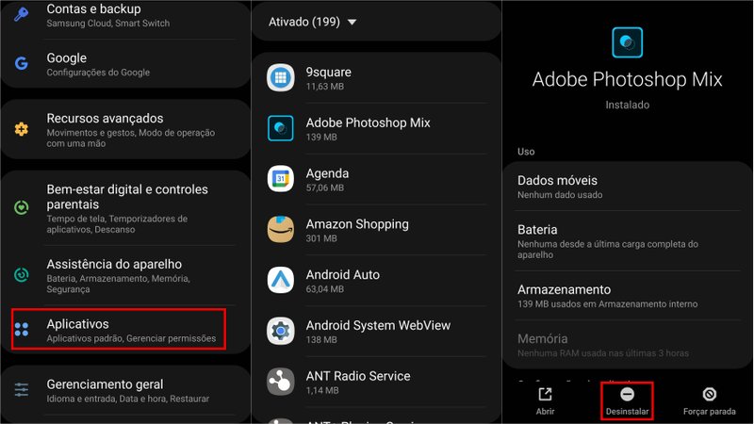
Task: Tap Configurações do Google subtitle
Action: coord(98,73)
